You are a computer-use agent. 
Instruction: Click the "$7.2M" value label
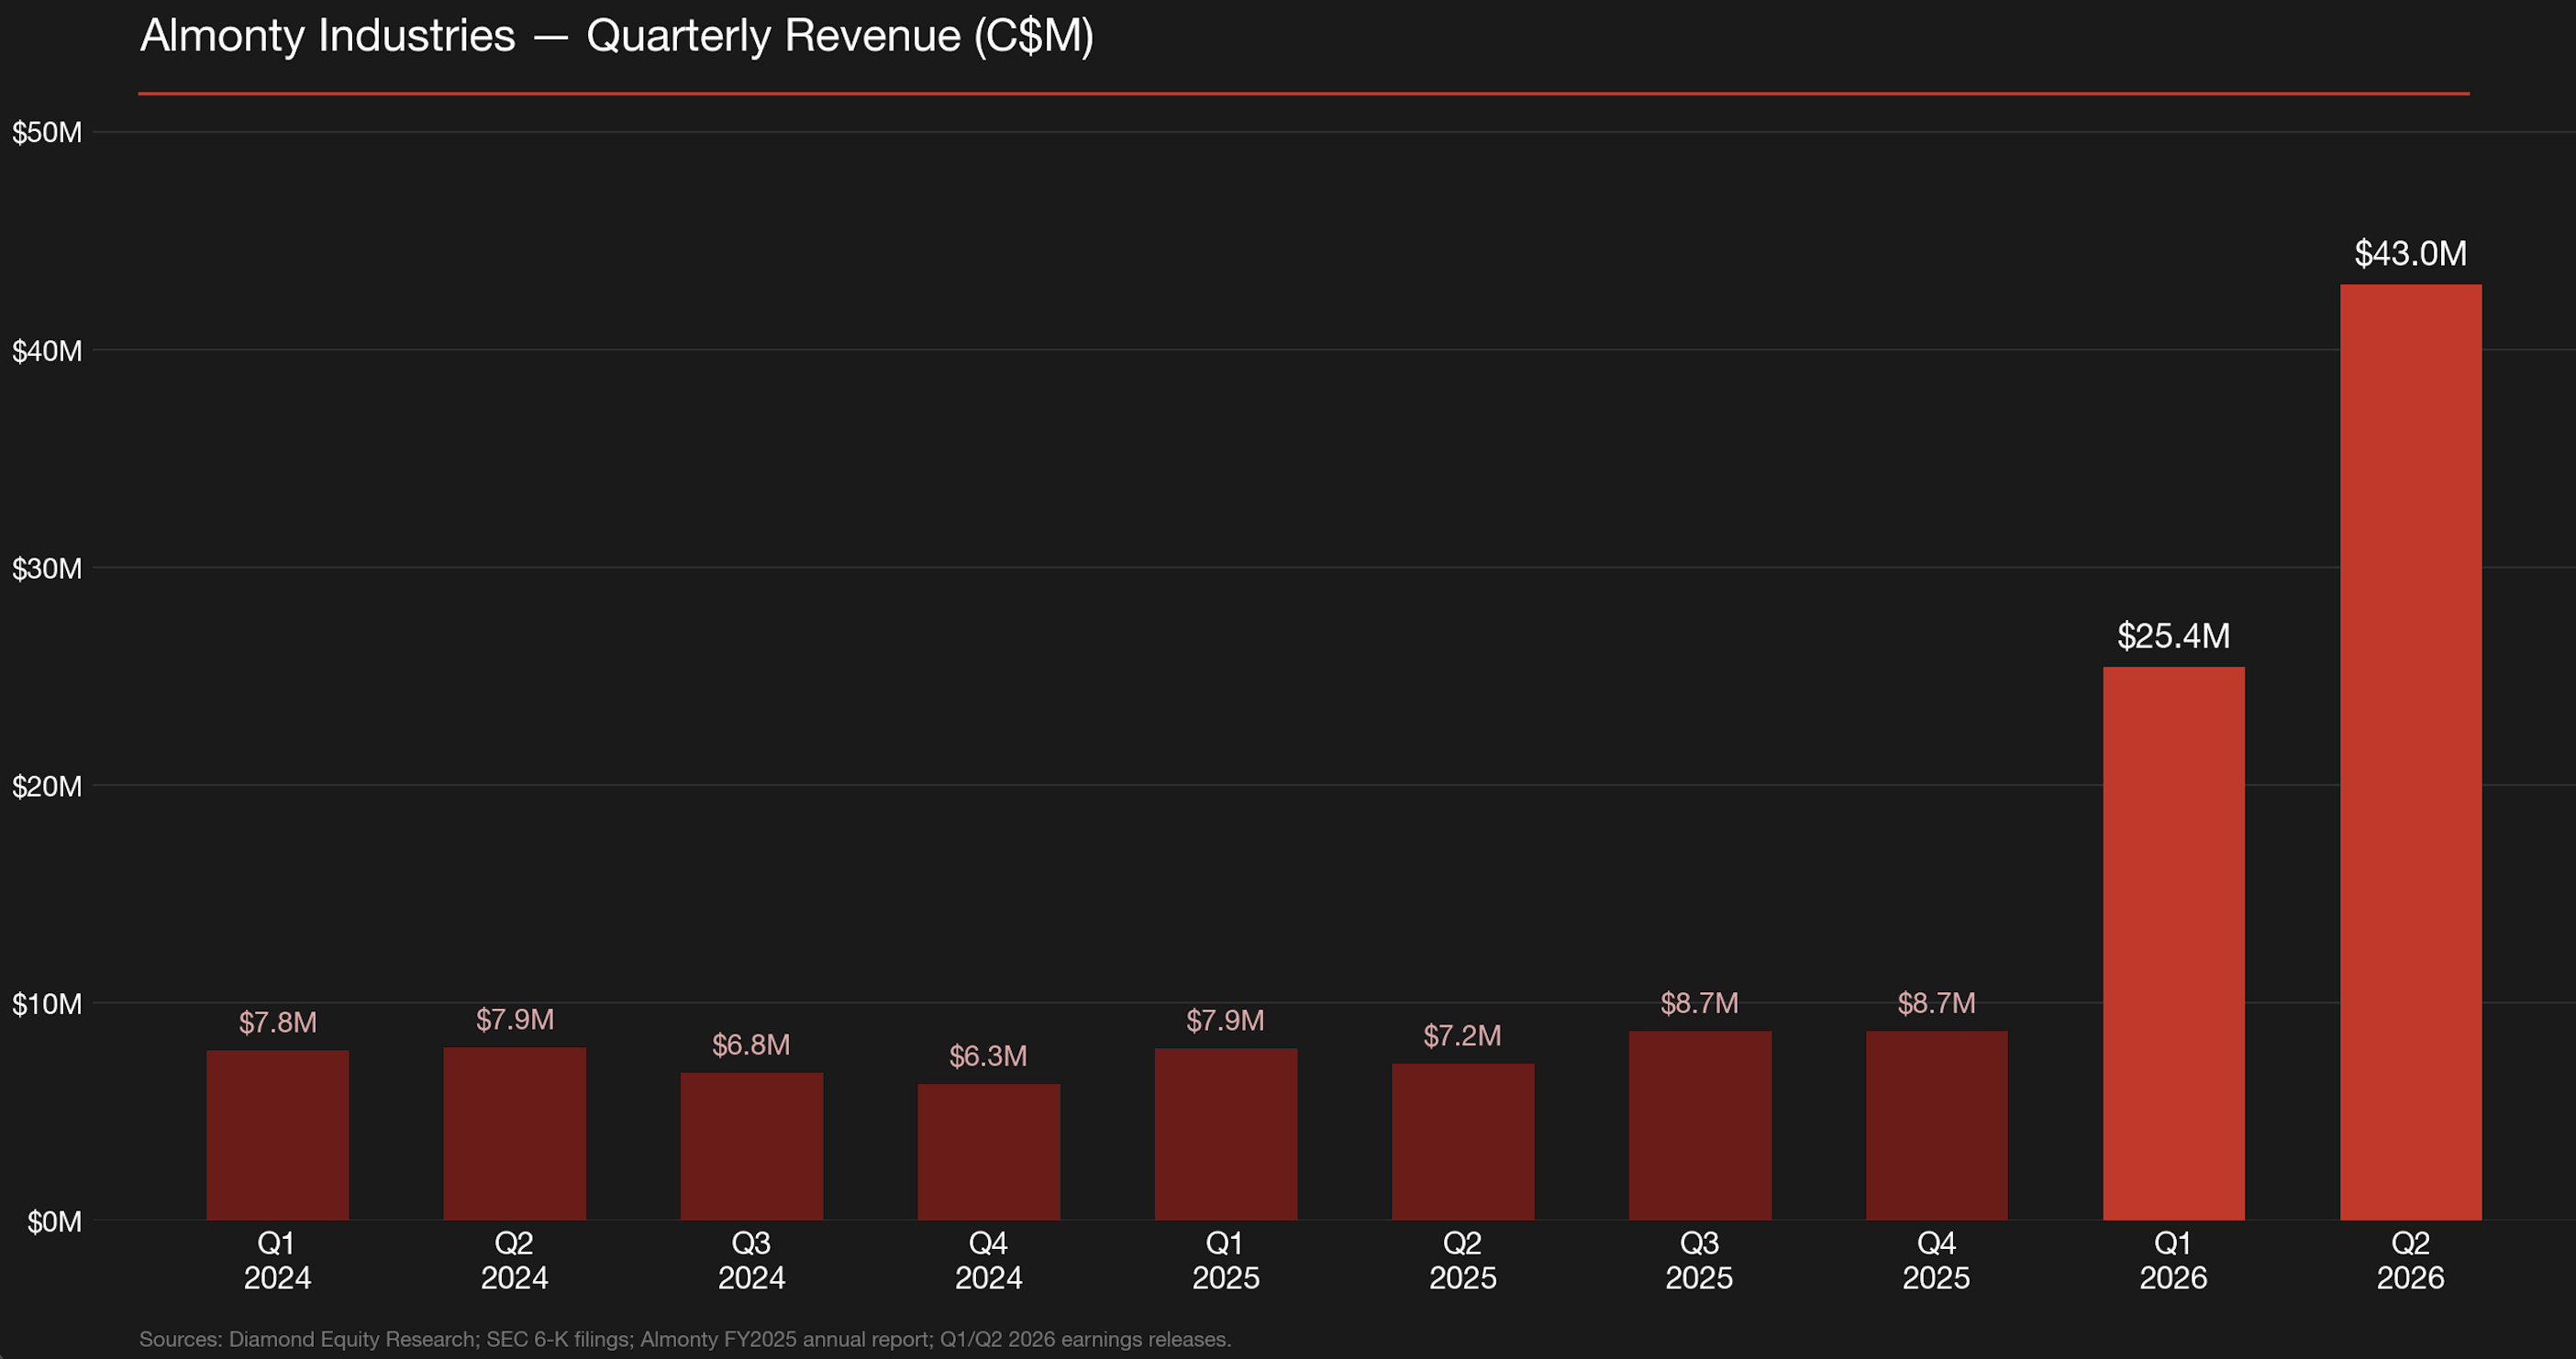click(x=1462, y=1036)
